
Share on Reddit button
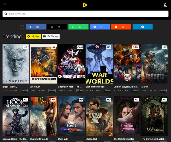pos(121,27)
